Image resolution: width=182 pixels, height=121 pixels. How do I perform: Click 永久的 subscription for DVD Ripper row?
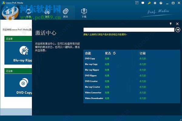(143, 76)
